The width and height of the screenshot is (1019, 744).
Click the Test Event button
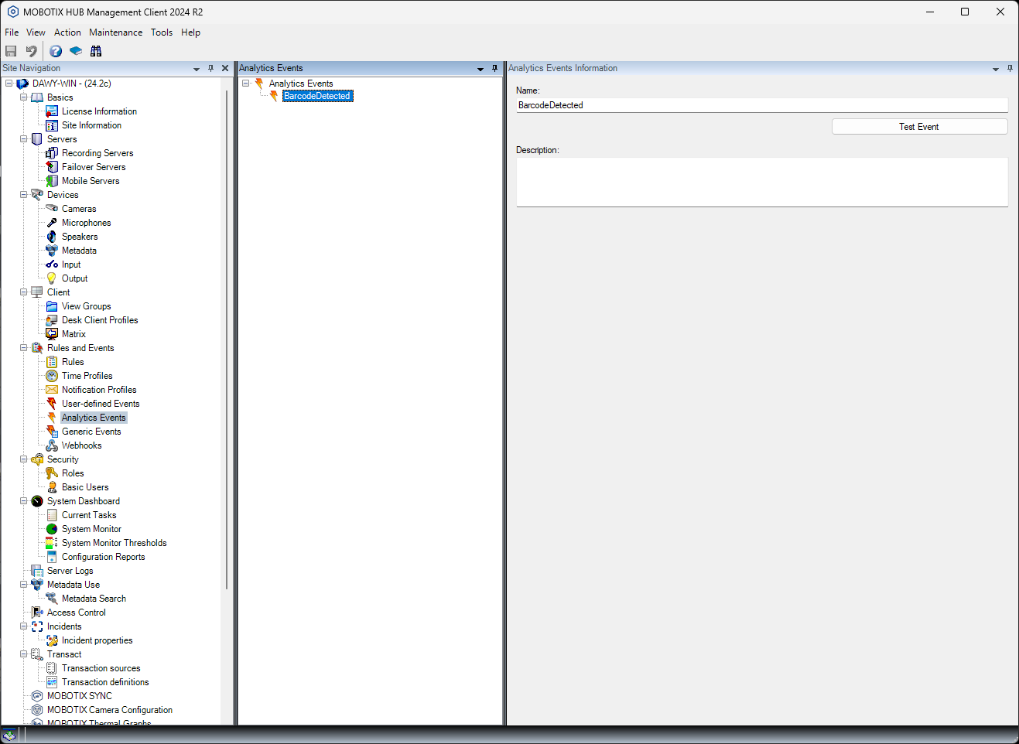tap(919, 127)
